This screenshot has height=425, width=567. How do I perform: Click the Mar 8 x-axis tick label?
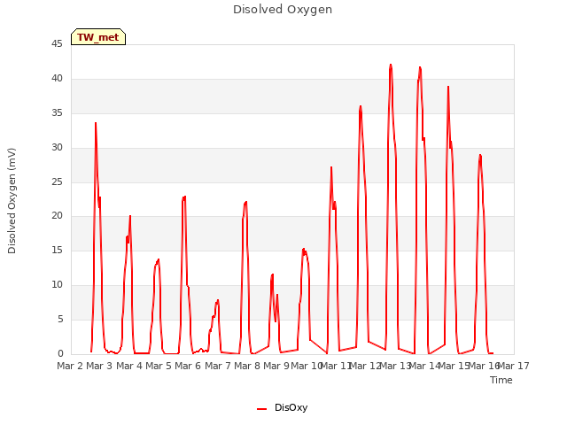click(x=247, y=366)
